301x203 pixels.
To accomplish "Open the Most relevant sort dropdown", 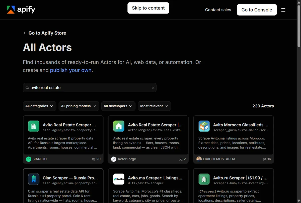I will (154, 106).
